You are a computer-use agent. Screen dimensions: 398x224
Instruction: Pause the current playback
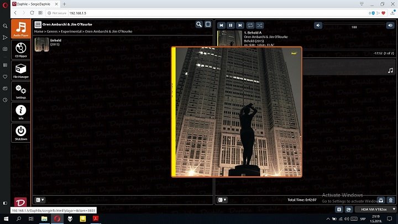tap(231, 25)
